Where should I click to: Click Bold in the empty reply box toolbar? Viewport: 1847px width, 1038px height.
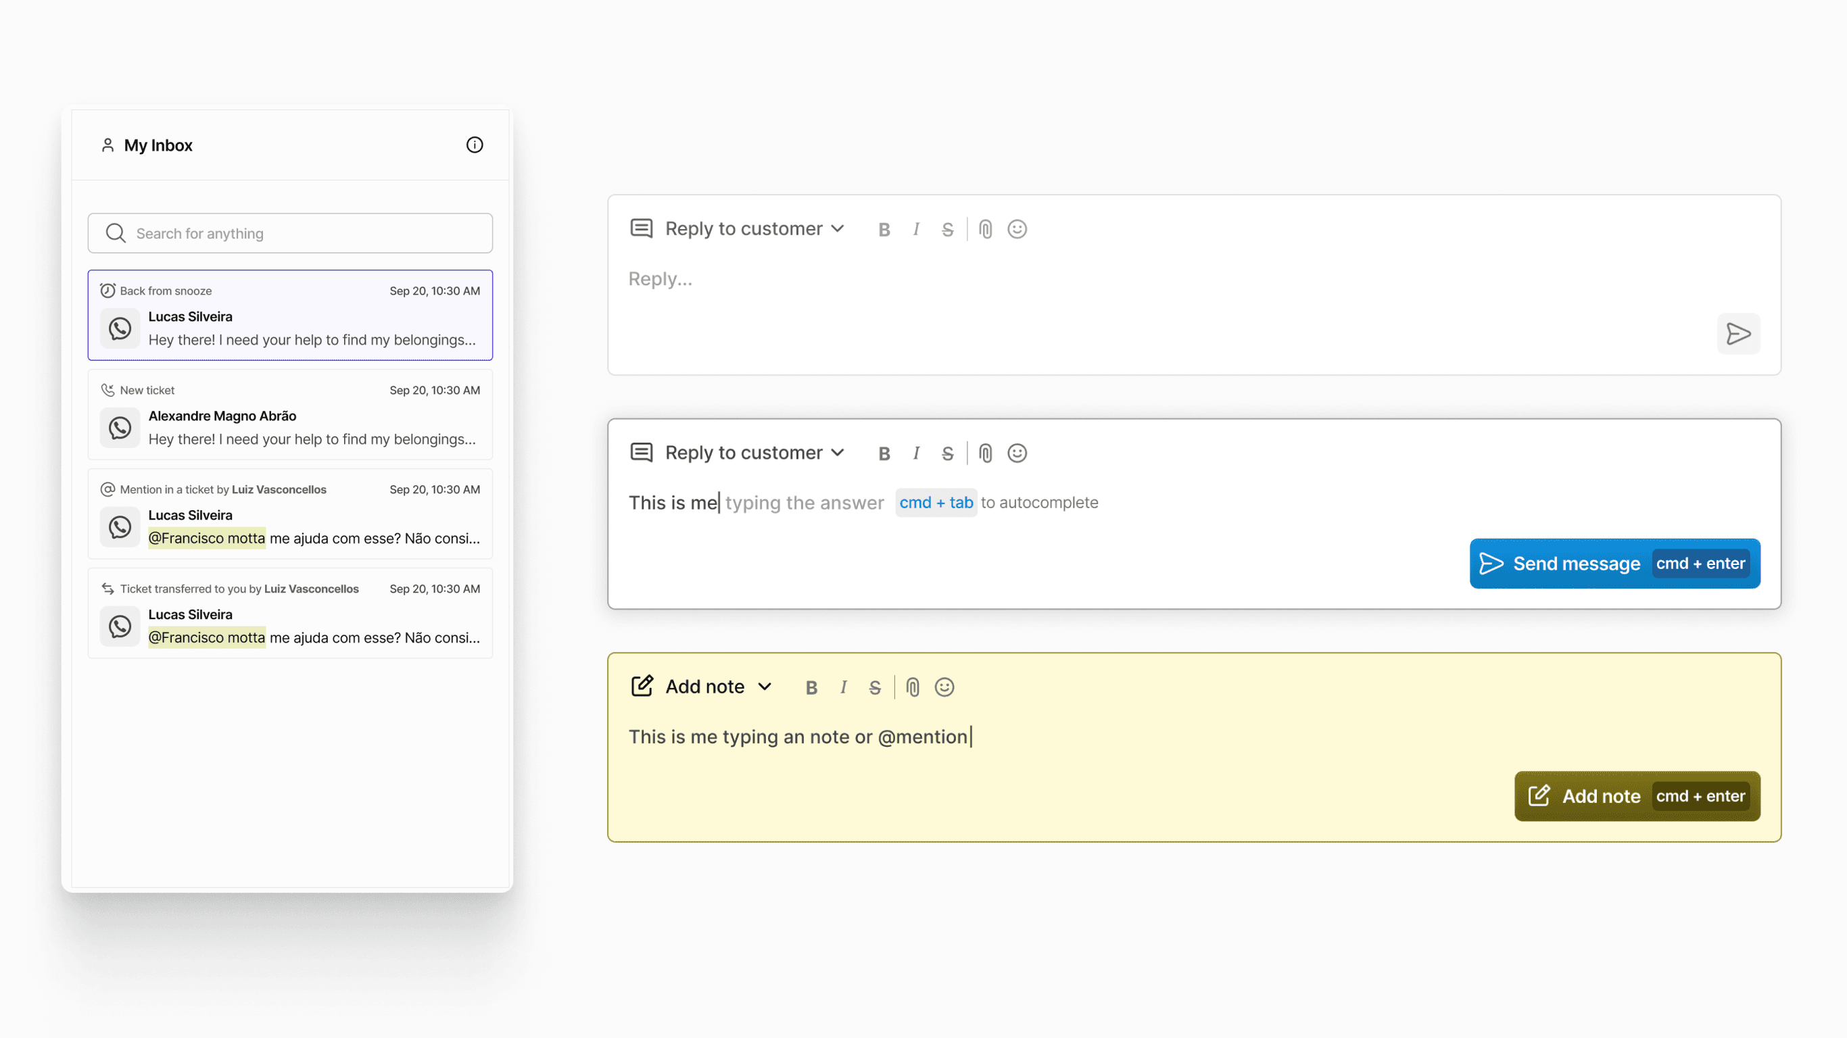click(x=884, y=229)
